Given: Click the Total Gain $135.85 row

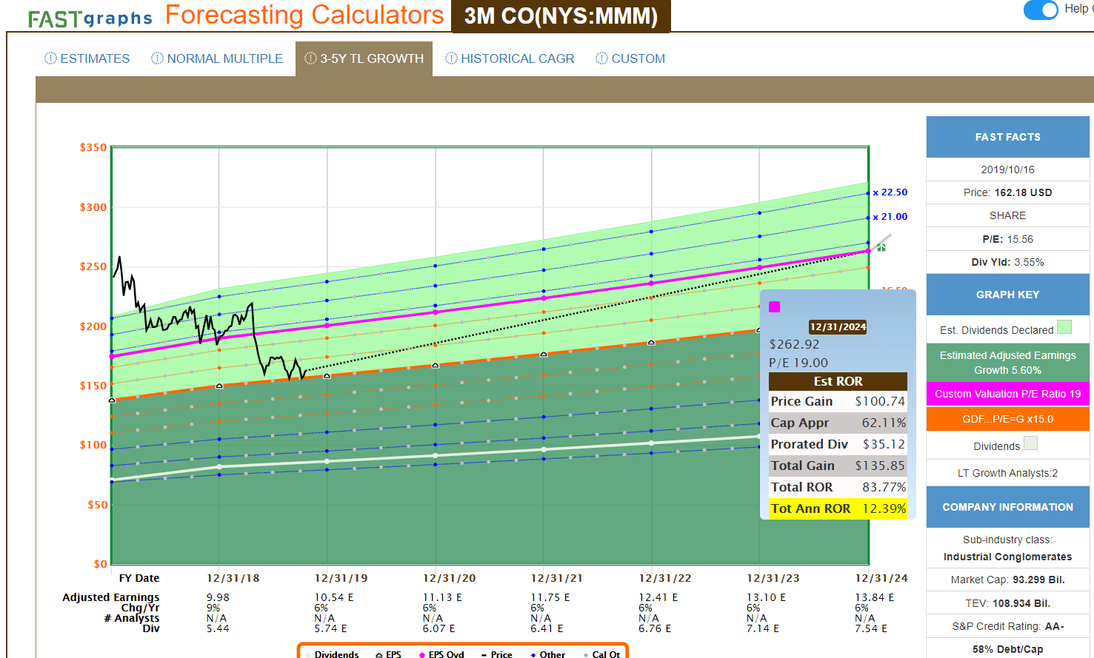Looking at the screenshot, I should point(838,466).
